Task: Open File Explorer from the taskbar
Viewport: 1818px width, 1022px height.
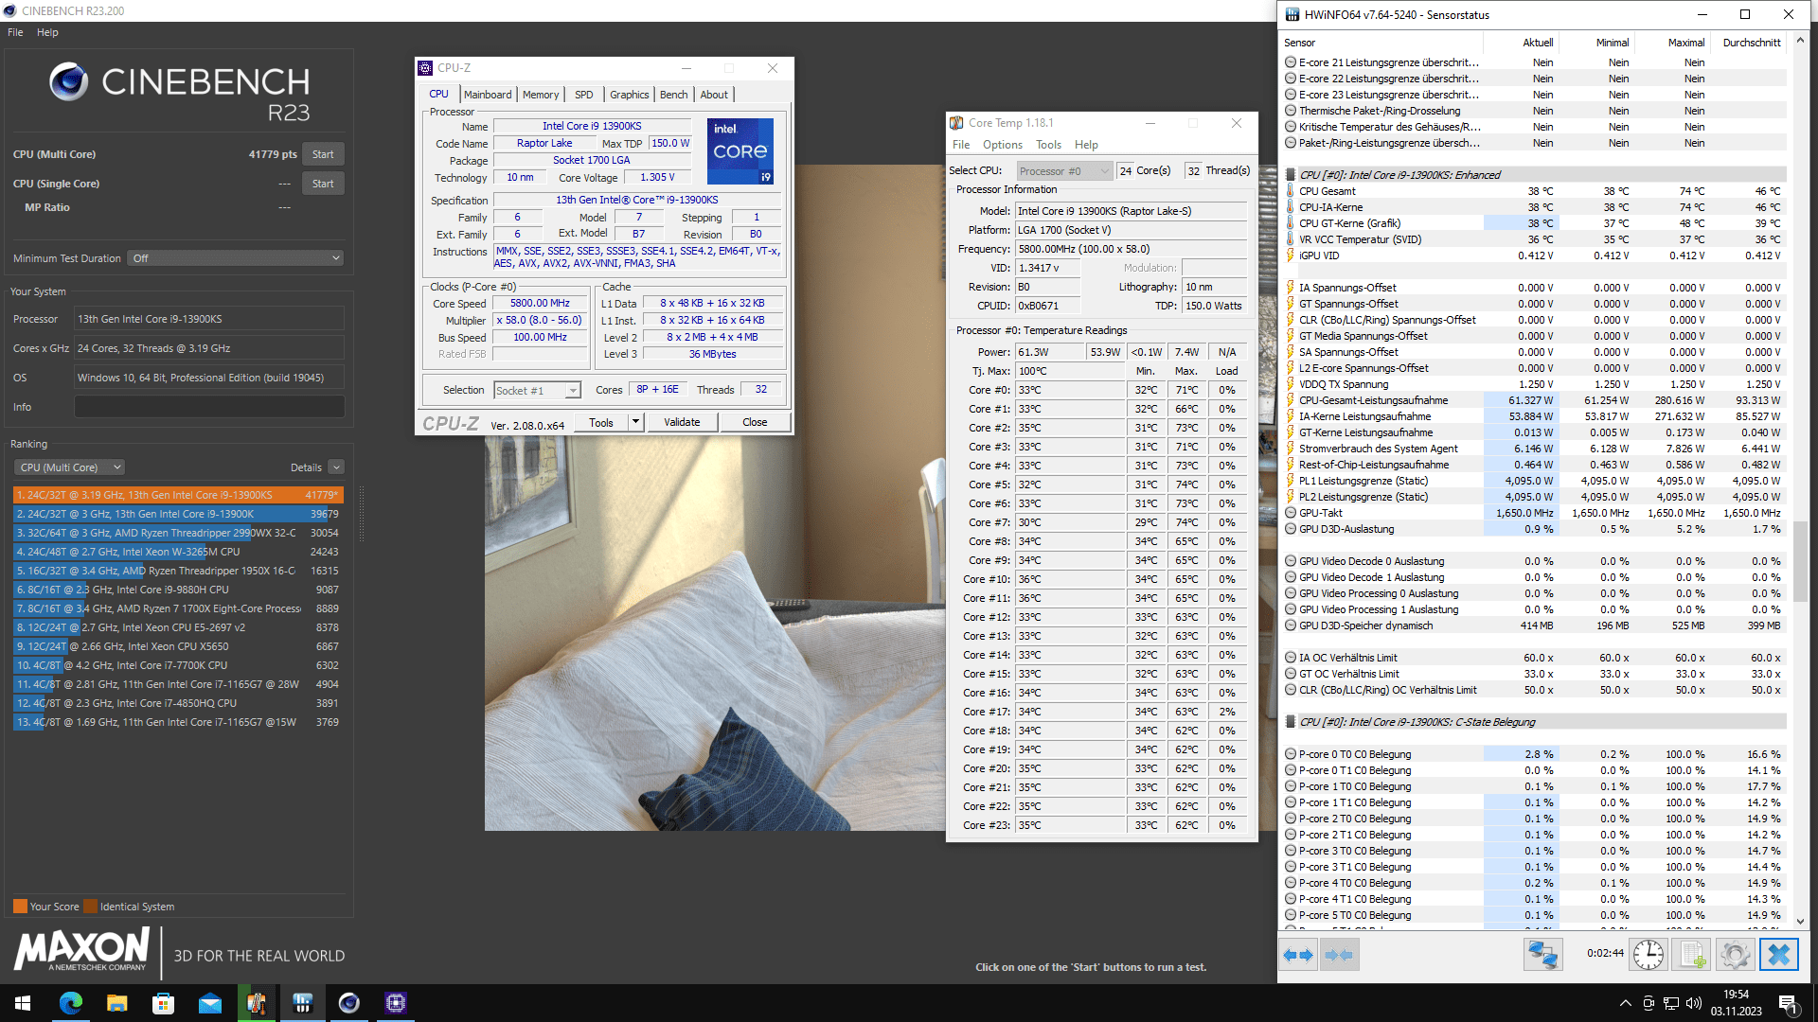Action: 116,1003
